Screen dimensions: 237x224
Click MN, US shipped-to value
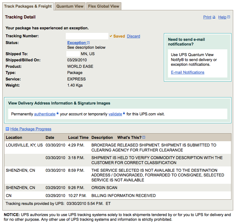[88, 54]
